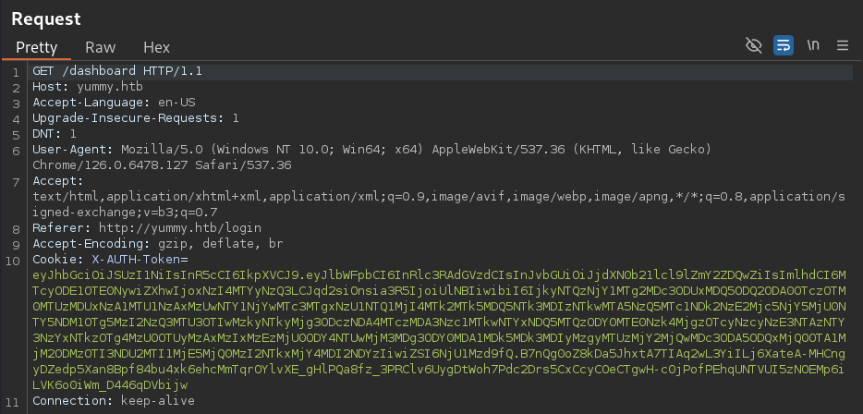Switch to the Pretty tab

click(36, 47)
